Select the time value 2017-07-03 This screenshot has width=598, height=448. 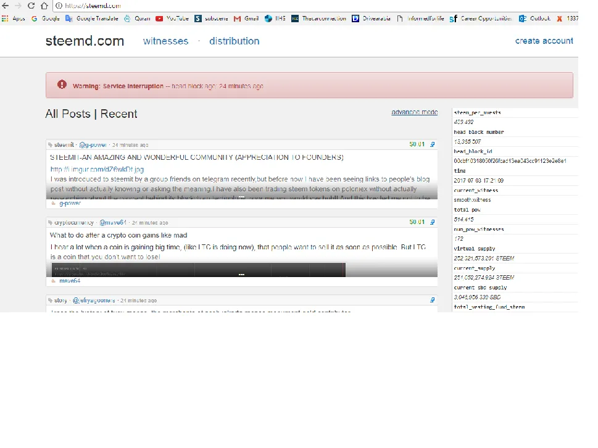tap(479, 181)
